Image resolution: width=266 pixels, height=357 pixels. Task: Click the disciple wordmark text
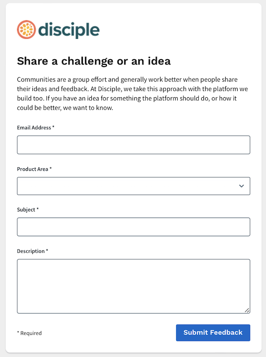69,30
